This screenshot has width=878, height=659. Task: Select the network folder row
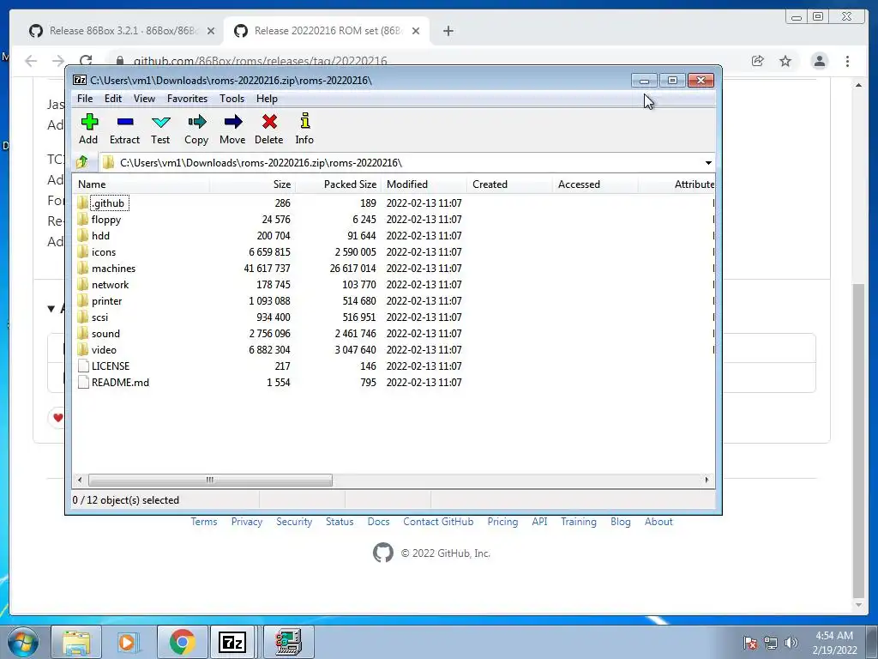click(393, 285)
